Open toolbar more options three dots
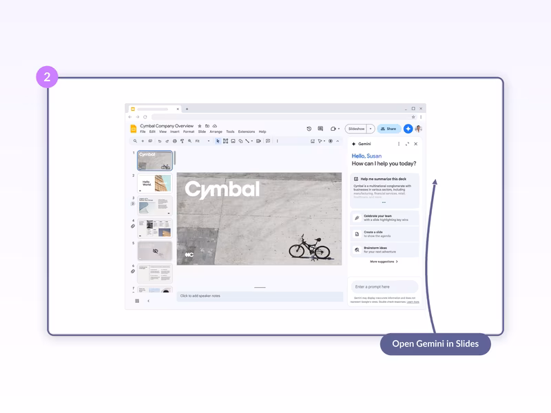551x413 pixels. (278, 141)
